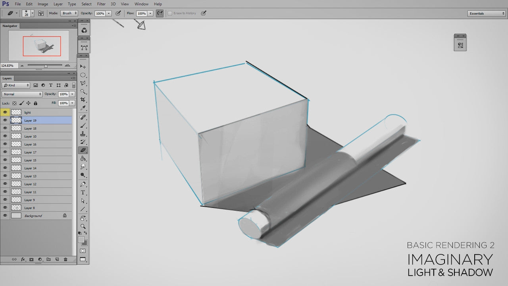
Task: Toggle visibility of the Background layer
Action: 5,216
